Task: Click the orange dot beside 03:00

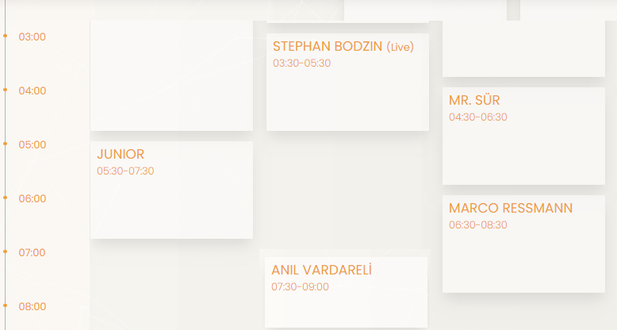Action: tap(5, 36)
